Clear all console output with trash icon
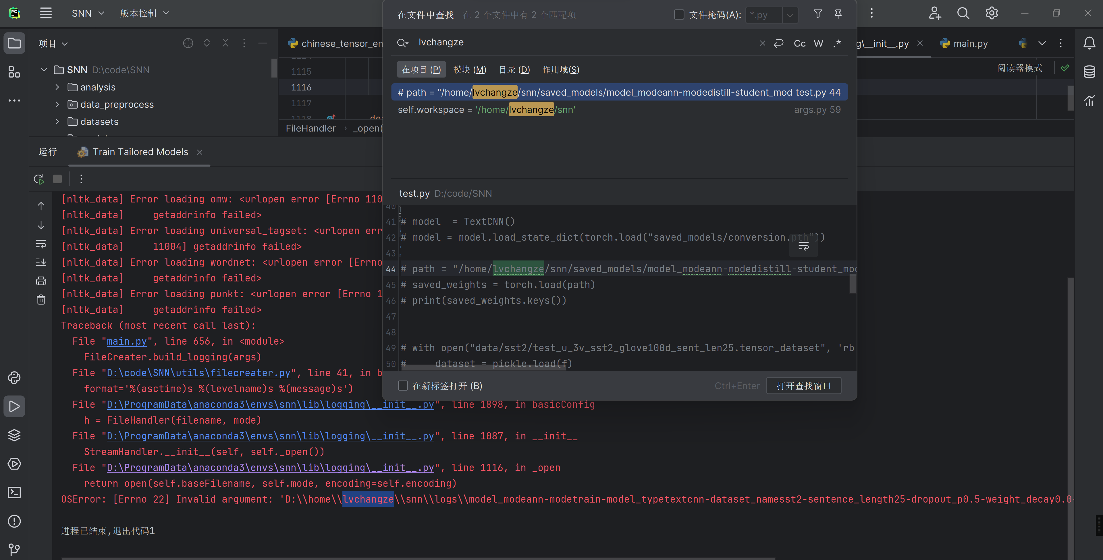1103x560 pixels. (x=41, y=300)
